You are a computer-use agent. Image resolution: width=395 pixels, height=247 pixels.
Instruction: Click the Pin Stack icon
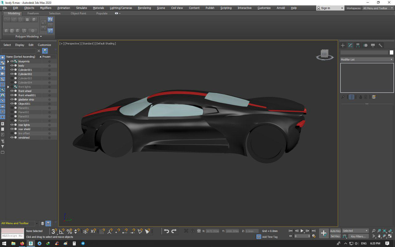343,97
